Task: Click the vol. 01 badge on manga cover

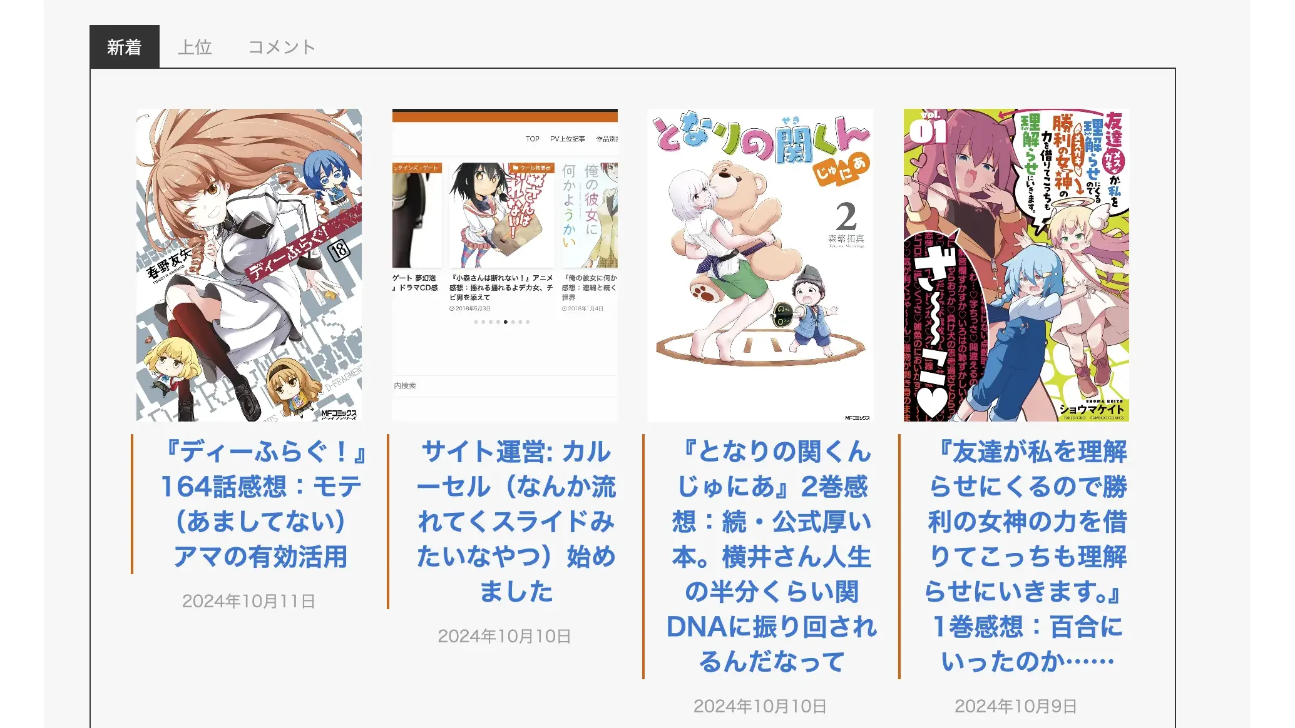Action: [929, 127]
